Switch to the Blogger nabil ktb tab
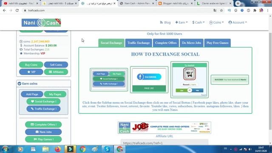Screen dimensions: 272x153 click(x=176, y=3)
